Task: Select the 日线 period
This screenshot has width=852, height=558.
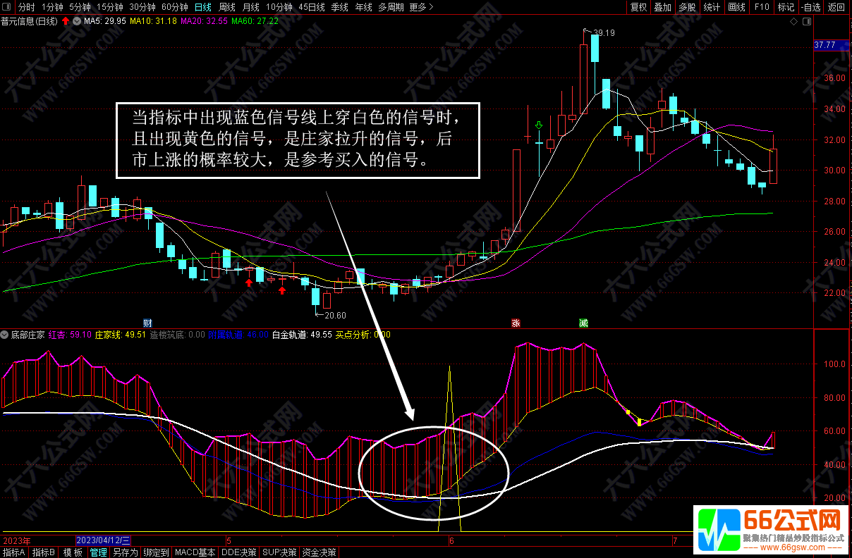Action: tap(202, 7)
